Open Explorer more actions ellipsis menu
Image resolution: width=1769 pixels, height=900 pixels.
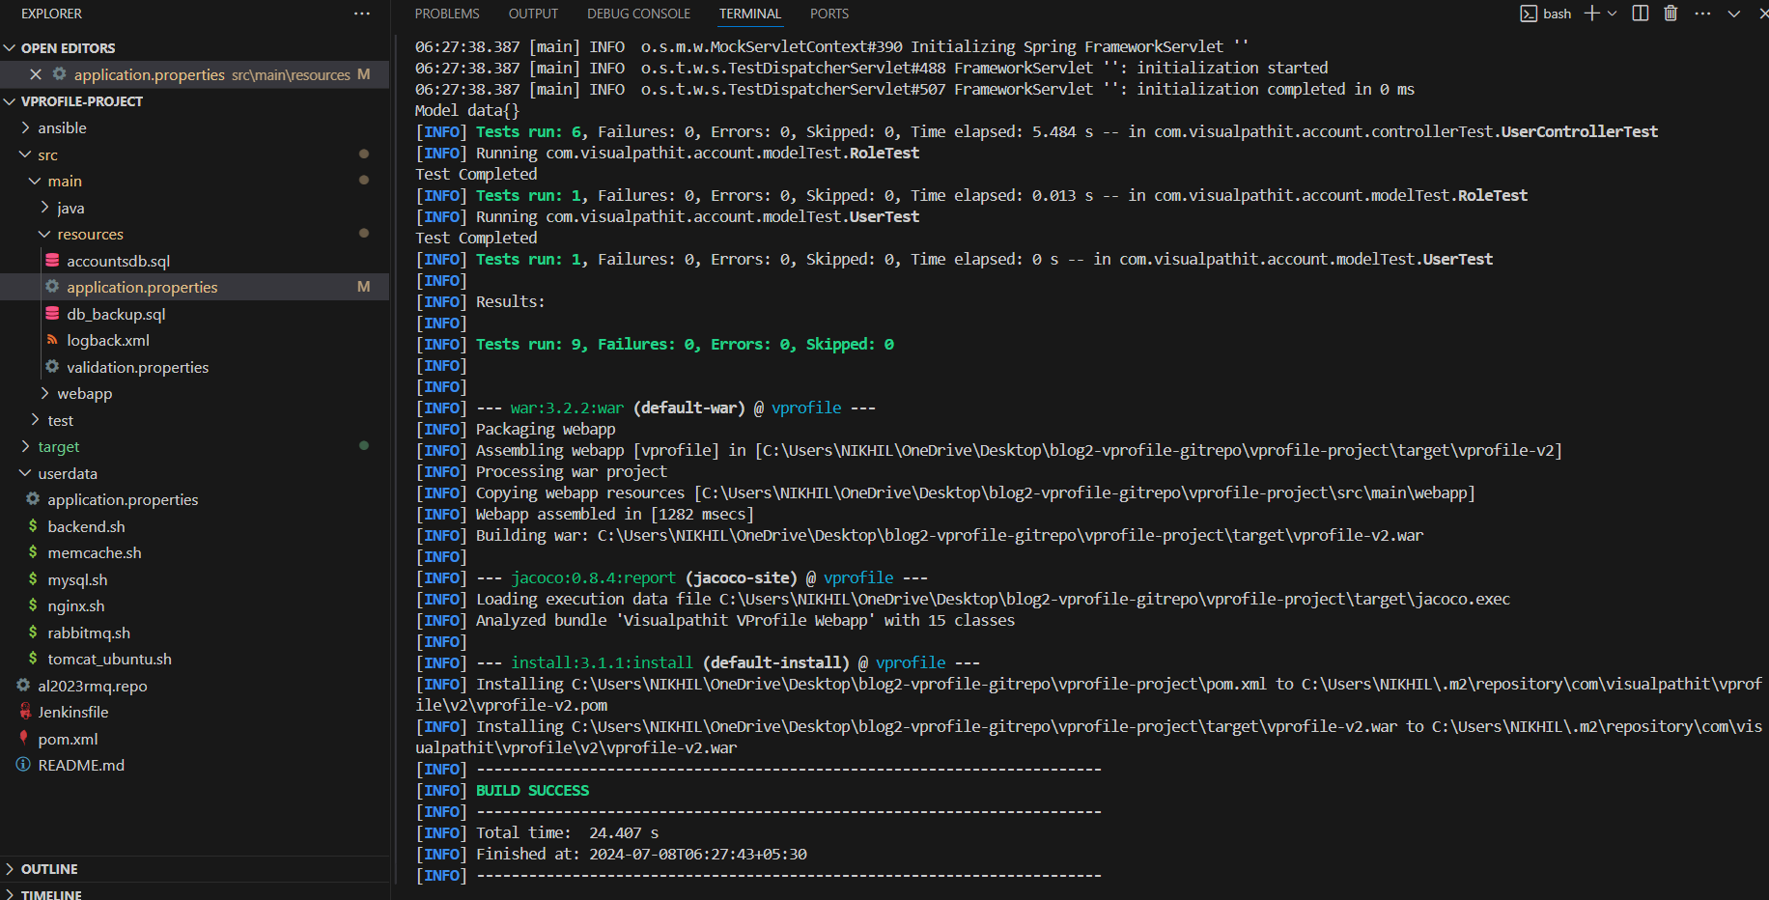pyautogui.click(x=362, y=14)
